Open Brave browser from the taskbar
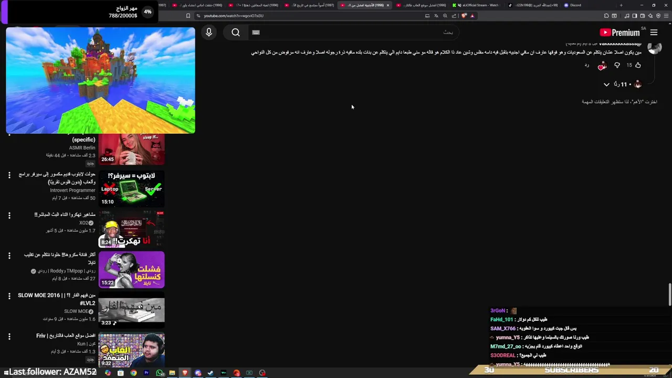The image size is (672, 378). [185, 373]
